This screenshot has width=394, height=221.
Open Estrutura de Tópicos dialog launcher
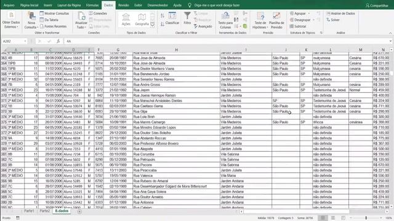coord(321,33)
